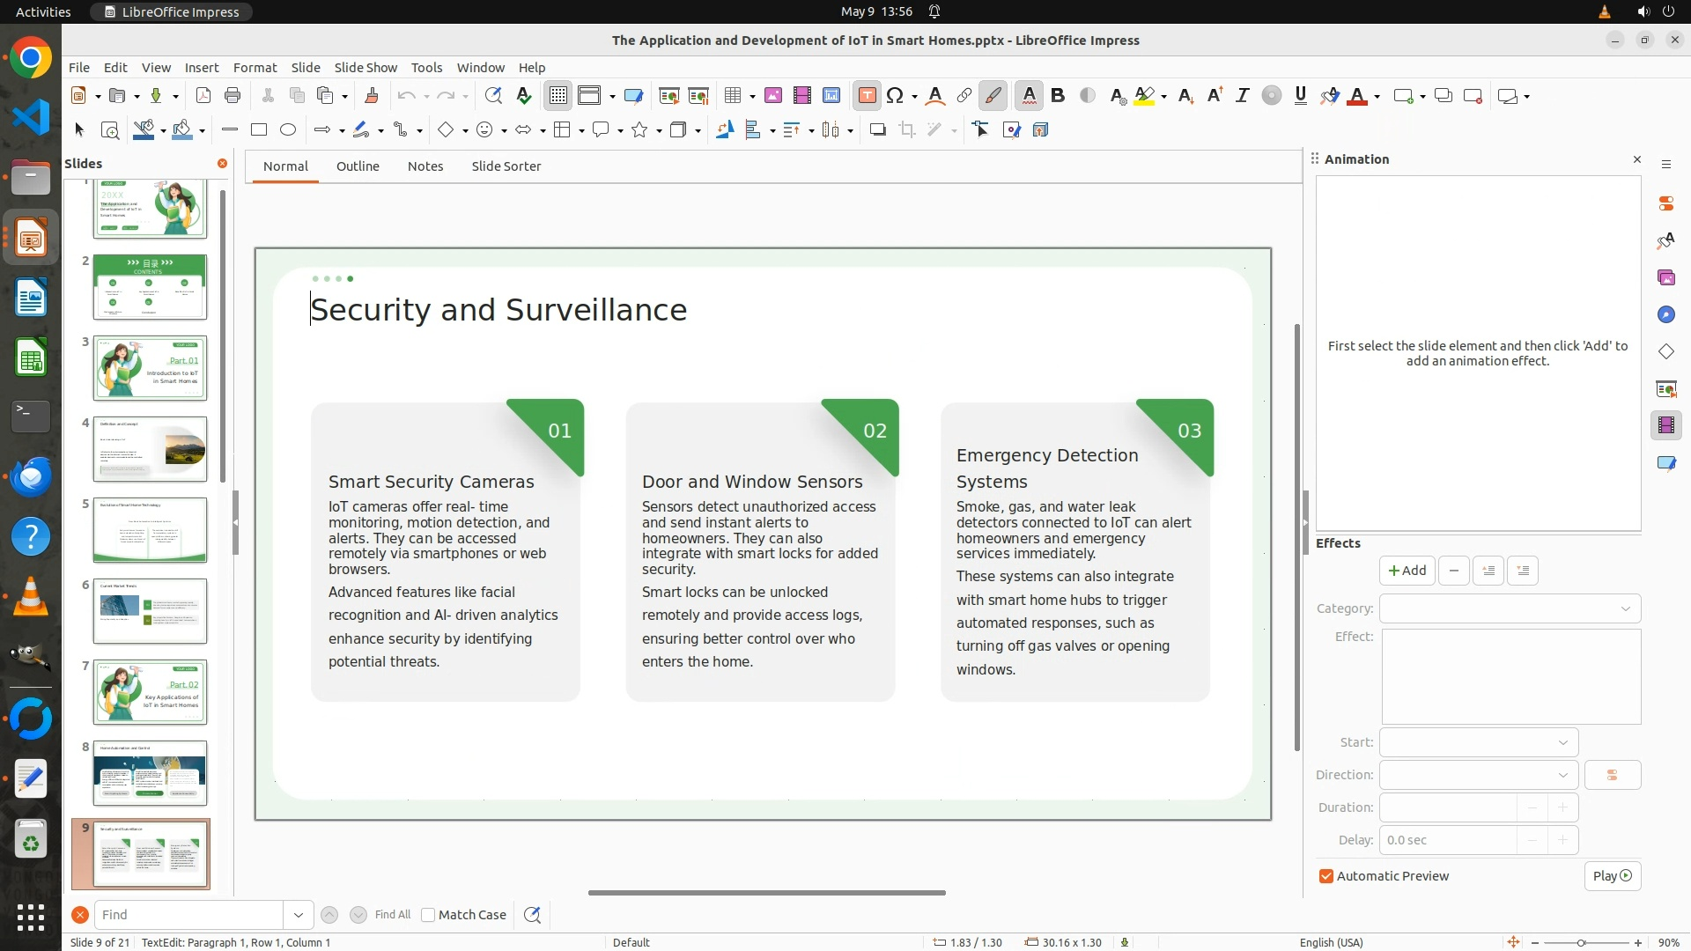Click the Insert Table icon
1691x951 pixels.
[732, 96]
